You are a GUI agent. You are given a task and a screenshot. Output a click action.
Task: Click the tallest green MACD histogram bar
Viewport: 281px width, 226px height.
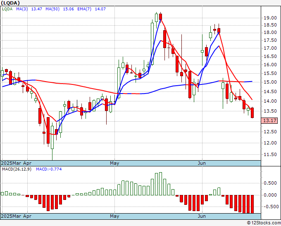(161, 184)
